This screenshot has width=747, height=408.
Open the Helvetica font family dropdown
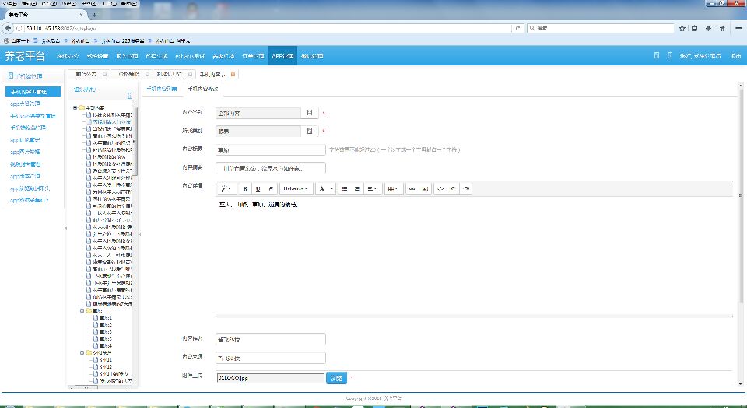(295, 188)
